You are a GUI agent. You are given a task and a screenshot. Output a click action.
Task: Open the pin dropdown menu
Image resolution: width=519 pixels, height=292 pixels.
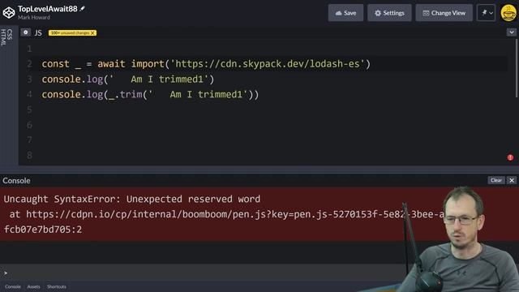click(x=486, y=13)
